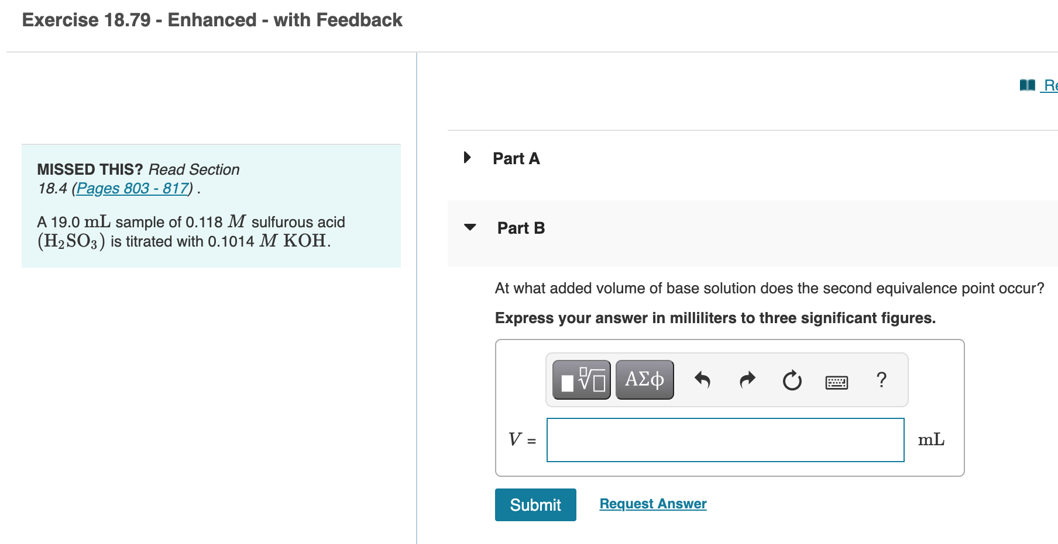Select the Part B header

pyautogui.click(x=520, y=227)
